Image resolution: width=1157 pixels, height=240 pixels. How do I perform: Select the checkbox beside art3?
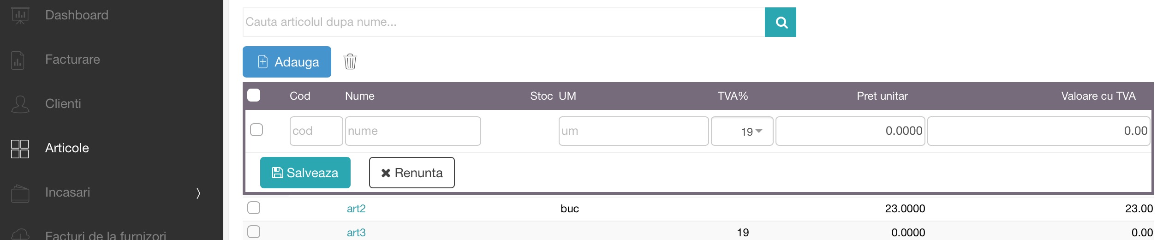[x=254, y=231]
